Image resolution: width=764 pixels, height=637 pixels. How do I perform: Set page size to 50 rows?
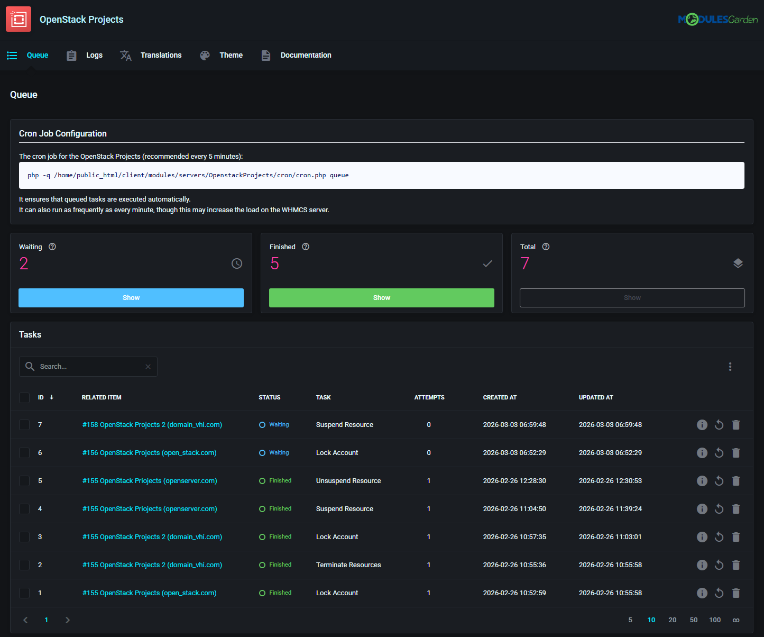[694, 620]
